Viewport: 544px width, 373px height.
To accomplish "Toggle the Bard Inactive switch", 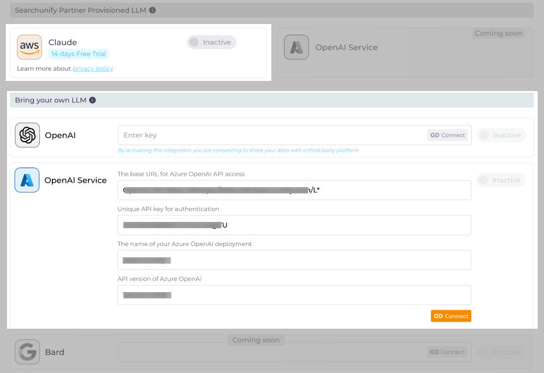I will 501,352.
